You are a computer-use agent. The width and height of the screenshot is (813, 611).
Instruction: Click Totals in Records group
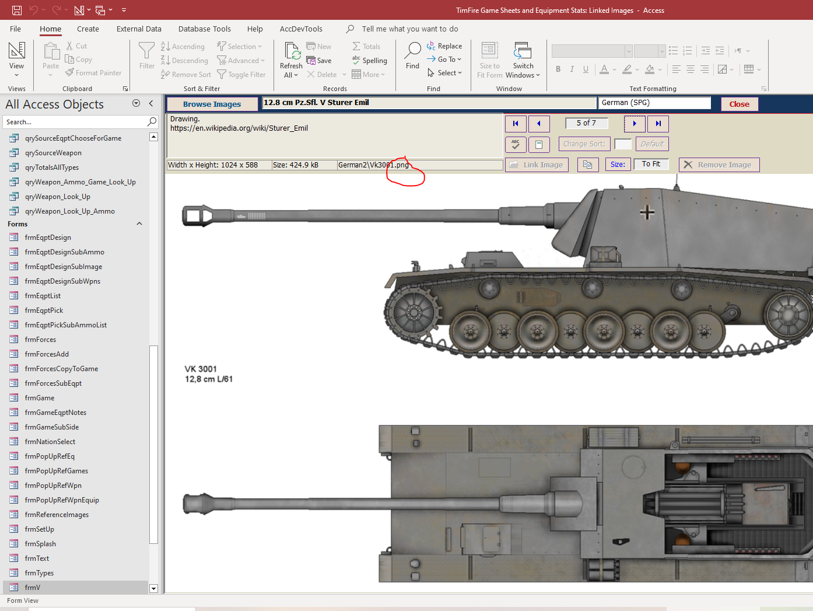point(366,47)
